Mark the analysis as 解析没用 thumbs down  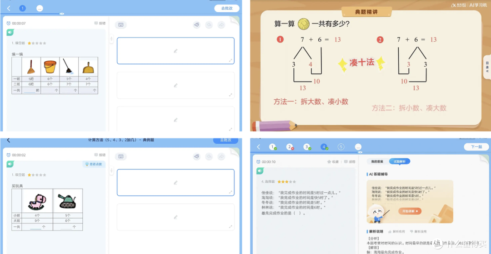point(418,231)
